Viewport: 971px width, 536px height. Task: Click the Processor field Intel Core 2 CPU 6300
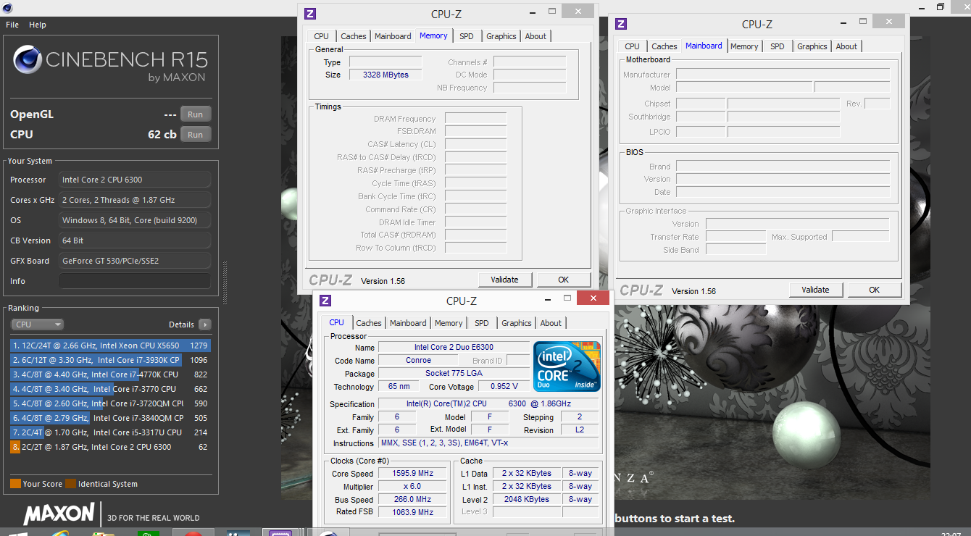135,180
